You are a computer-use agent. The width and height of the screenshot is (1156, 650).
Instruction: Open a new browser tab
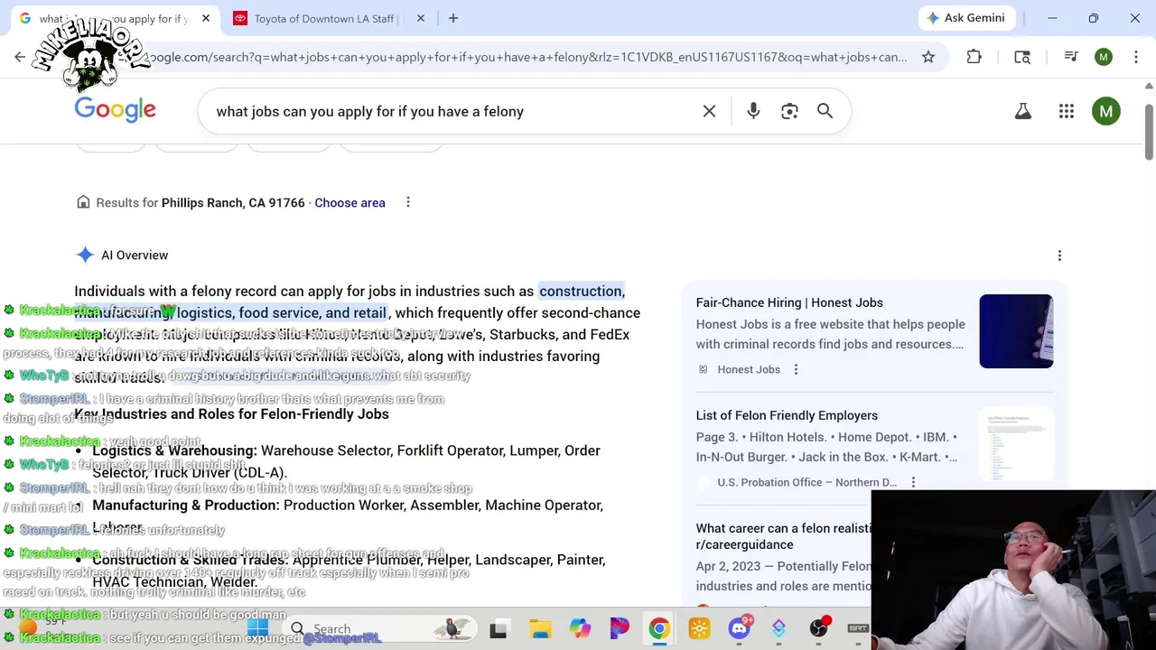[x=453, y=18]
